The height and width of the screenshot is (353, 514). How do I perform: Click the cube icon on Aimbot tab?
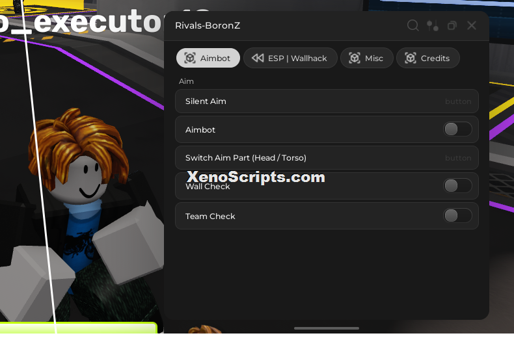pos(190,58)
